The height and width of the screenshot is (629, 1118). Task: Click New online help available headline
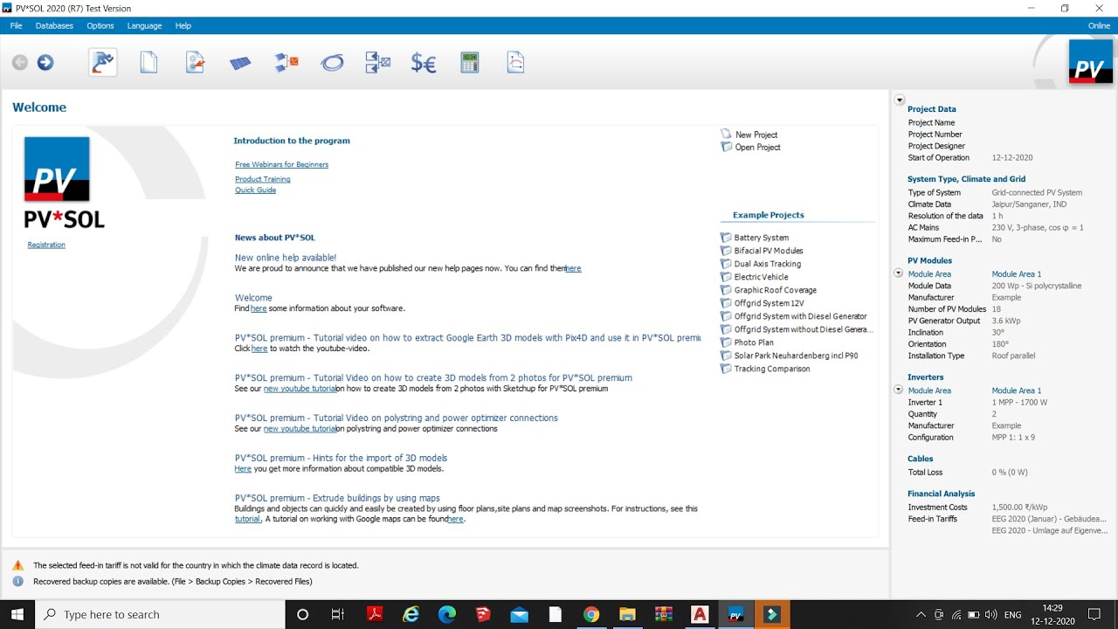286,258
